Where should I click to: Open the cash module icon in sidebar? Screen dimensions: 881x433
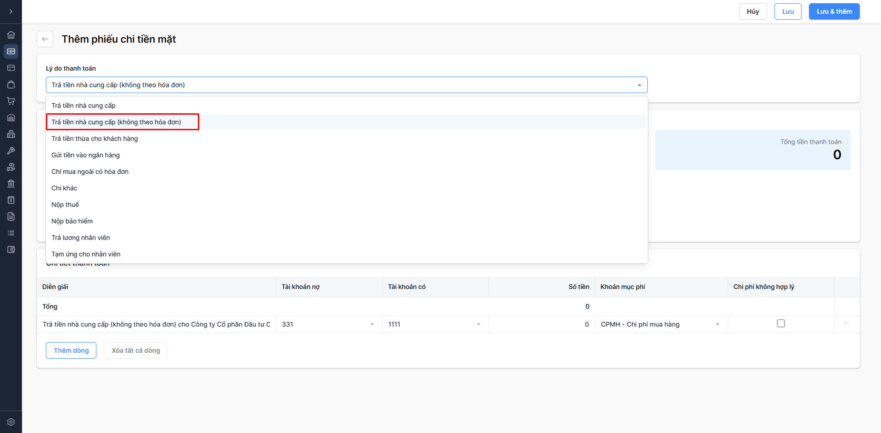tap(11, 51)
